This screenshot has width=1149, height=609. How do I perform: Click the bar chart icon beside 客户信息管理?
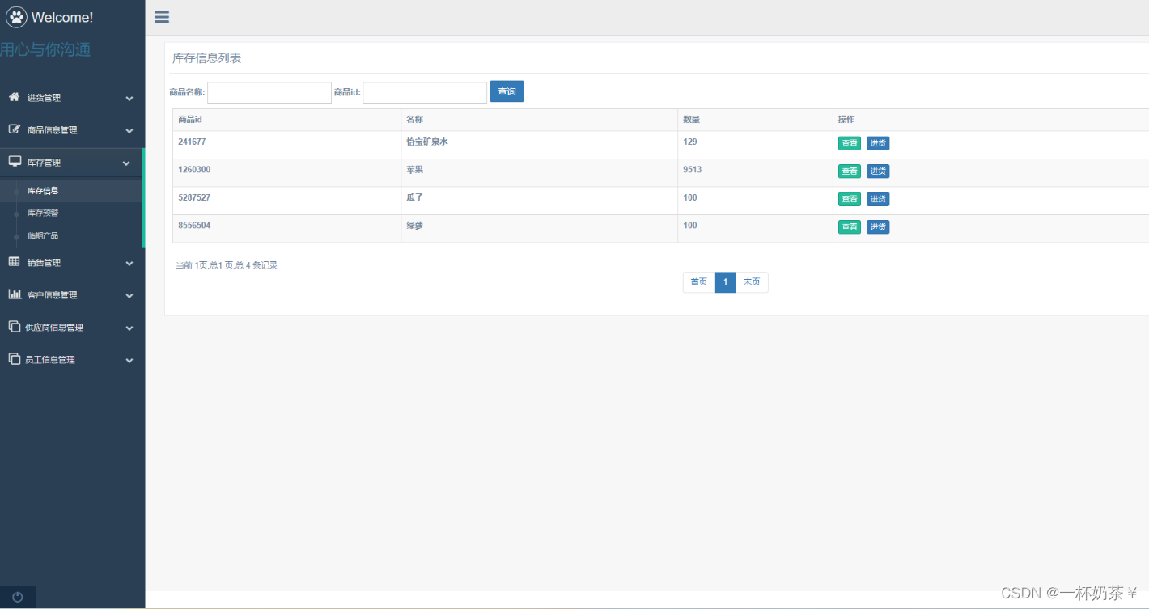(15, 294)
